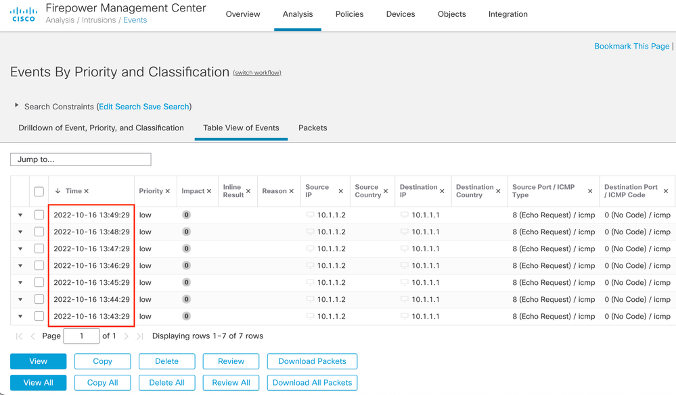Click source host icon in 13:49:29 row
This screenshot has height=395, width=676.
coord(310,215)
